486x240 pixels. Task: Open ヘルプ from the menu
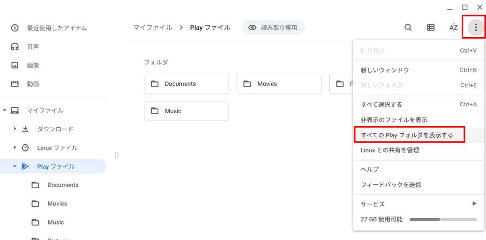click(x=419, y=169)
